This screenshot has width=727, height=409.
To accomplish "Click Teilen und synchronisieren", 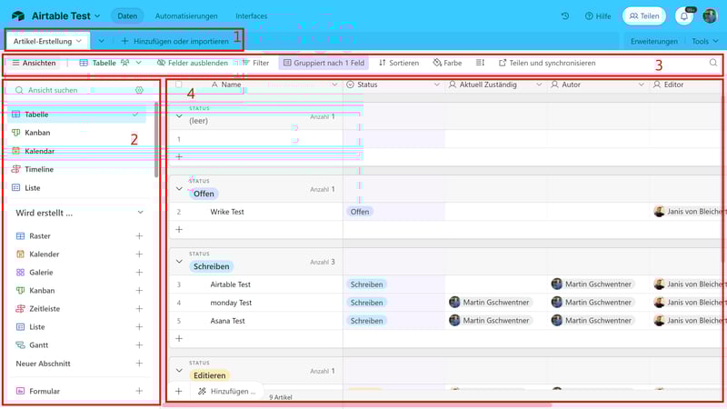I will [547, 63].
